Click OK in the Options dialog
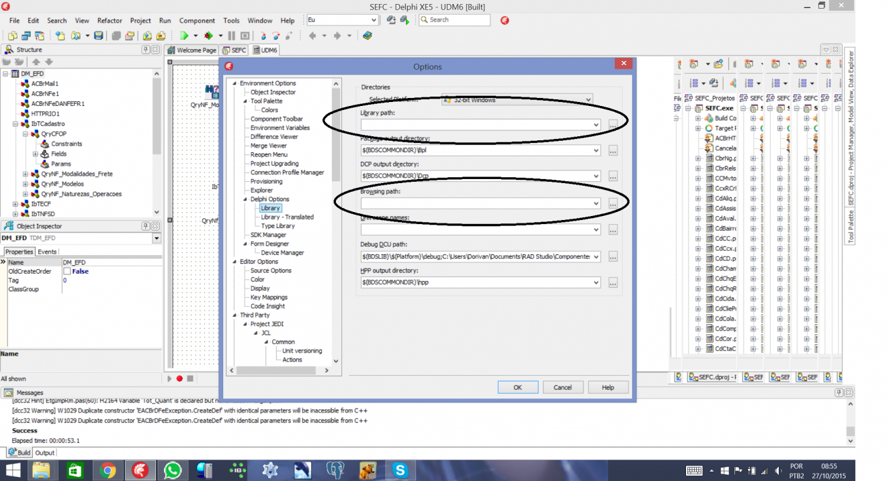Image resolution: width=891 pixels, height=481 pixels. [x=517, y=387]
